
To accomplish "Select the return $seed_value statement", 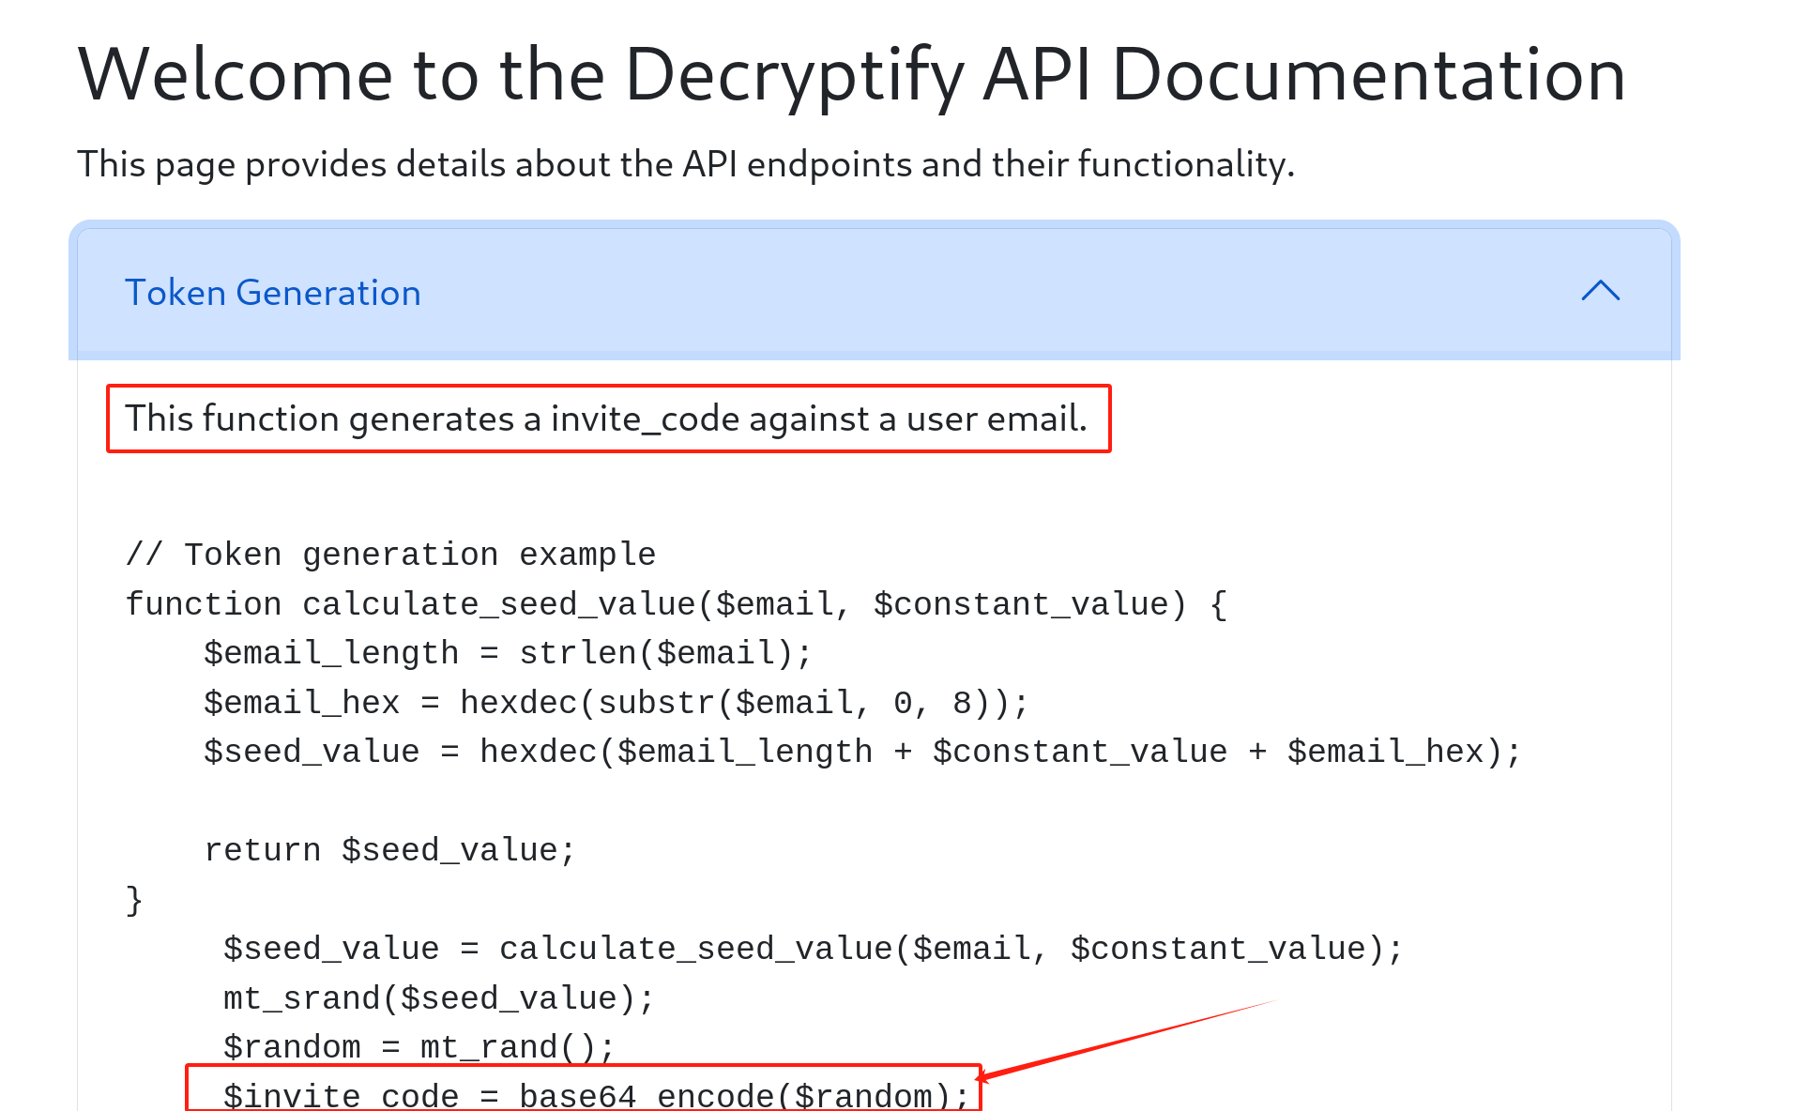I will coord(388,849).
